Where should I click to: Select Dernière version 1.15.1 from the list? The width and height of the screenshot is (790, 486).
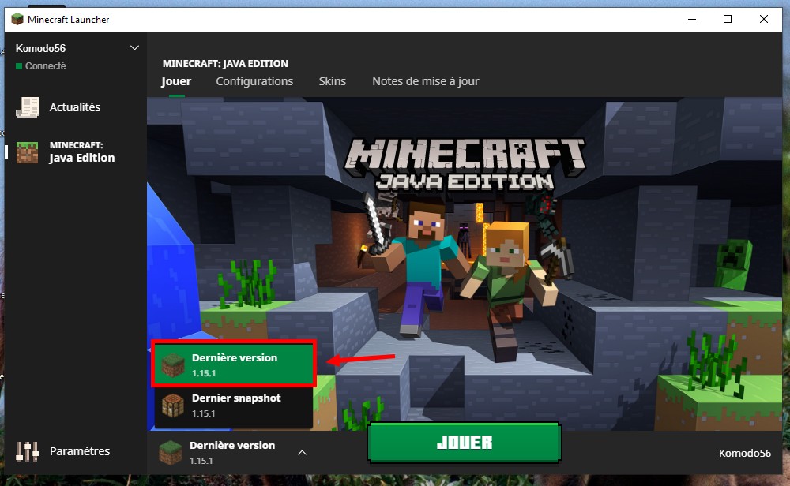click(234, 364)
